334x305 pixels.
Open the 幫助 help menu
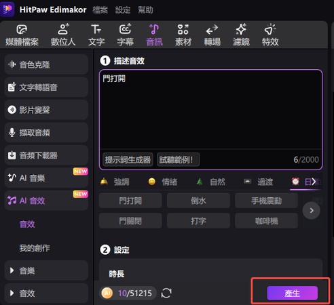pos(145,9)
